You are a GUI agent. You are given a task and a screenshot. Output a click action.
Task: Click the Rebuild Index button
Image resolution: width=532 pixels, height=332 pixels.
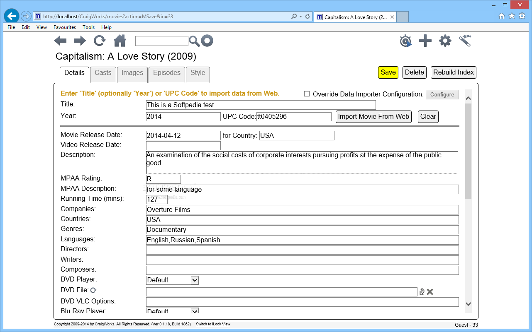pyautogui.click(x=454, y=72)
